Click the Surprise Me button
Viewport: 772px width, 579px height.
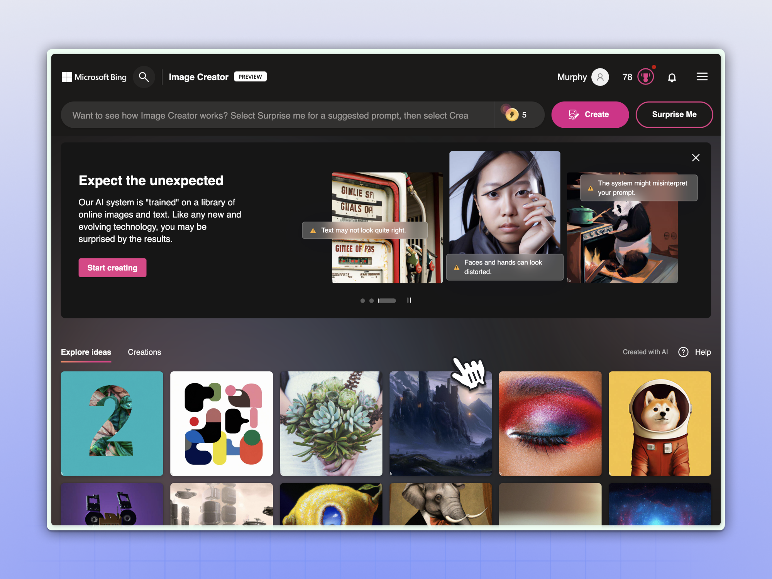coord(674,115)
